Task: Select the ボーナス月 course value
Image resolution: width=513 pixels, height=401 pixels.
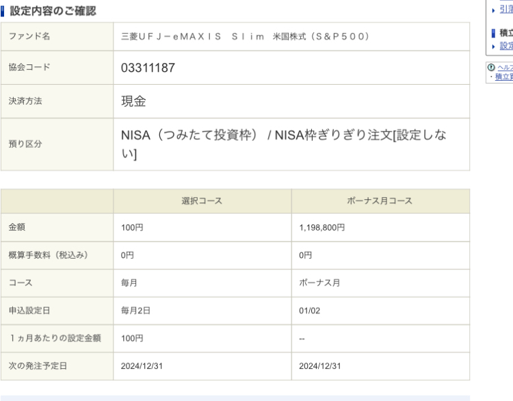Action: coord(319,283)
